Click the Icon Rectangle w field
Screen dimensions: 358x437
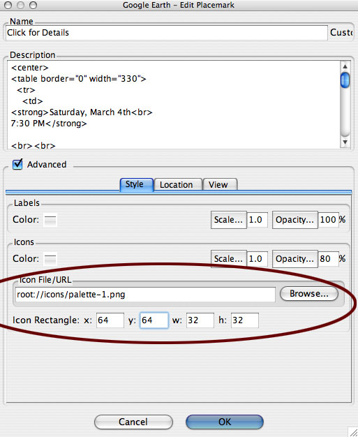click(x=200, y=320)
